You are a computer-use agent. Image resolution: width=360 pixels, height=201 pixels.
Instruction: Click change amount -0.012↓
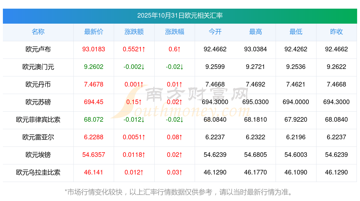(134, 120)
